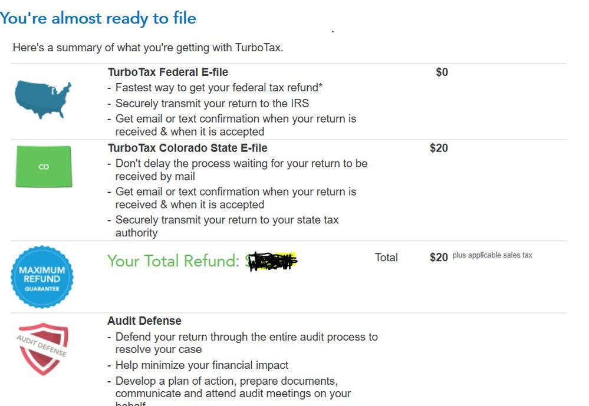Click the Fastest way to get federal refund line
Screen dimensions: 589x406
coord(219,88)
